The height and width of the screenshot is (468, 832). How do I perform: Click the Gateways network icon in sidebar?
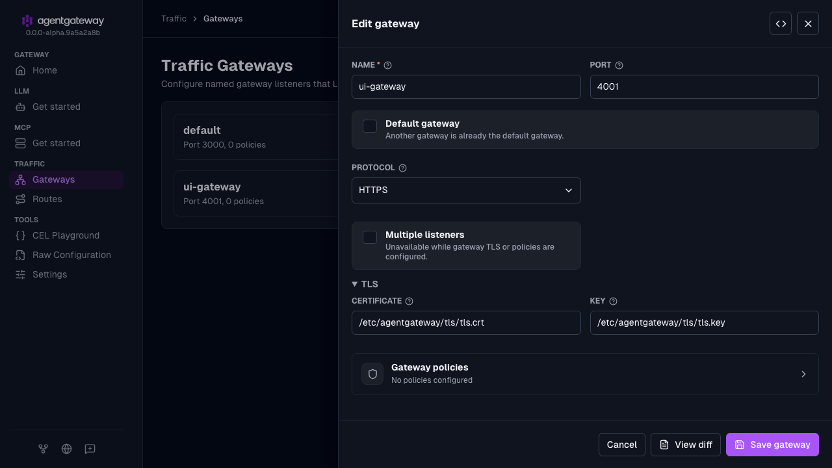(21, 179)
